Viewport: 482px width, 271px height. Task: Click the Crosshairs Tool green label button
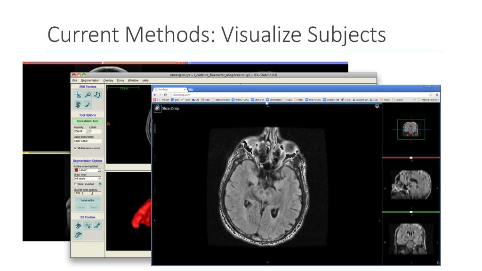[x=88, y=121]
